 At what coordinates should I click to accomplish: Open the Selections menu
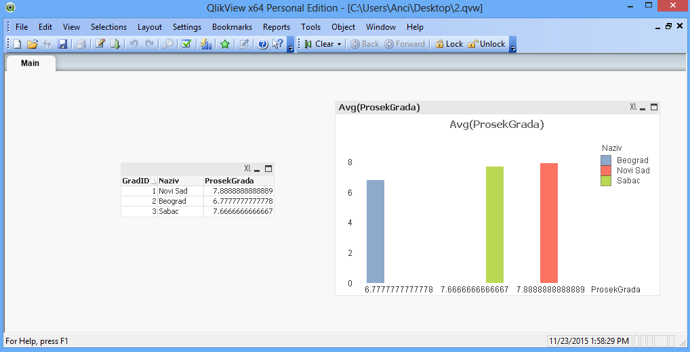click(108, 27)
